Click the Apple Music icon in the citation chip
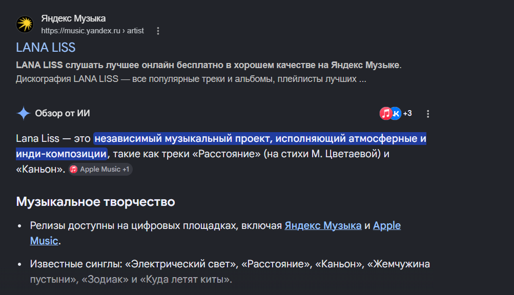The height and width of the screenshot is (295, 514). click(73, 169)
